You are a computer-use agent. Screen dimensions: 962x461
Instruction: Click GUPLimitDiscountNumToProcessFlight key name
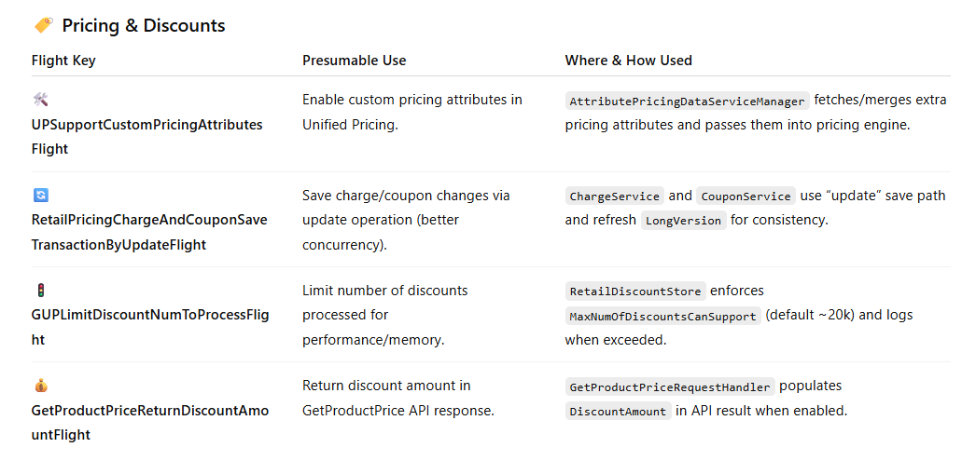[x=149, y=327]
